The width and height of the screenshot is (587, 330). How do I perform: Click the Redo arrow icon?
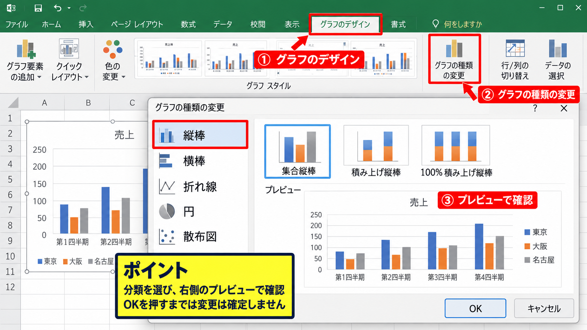click(x=83, y=8)
